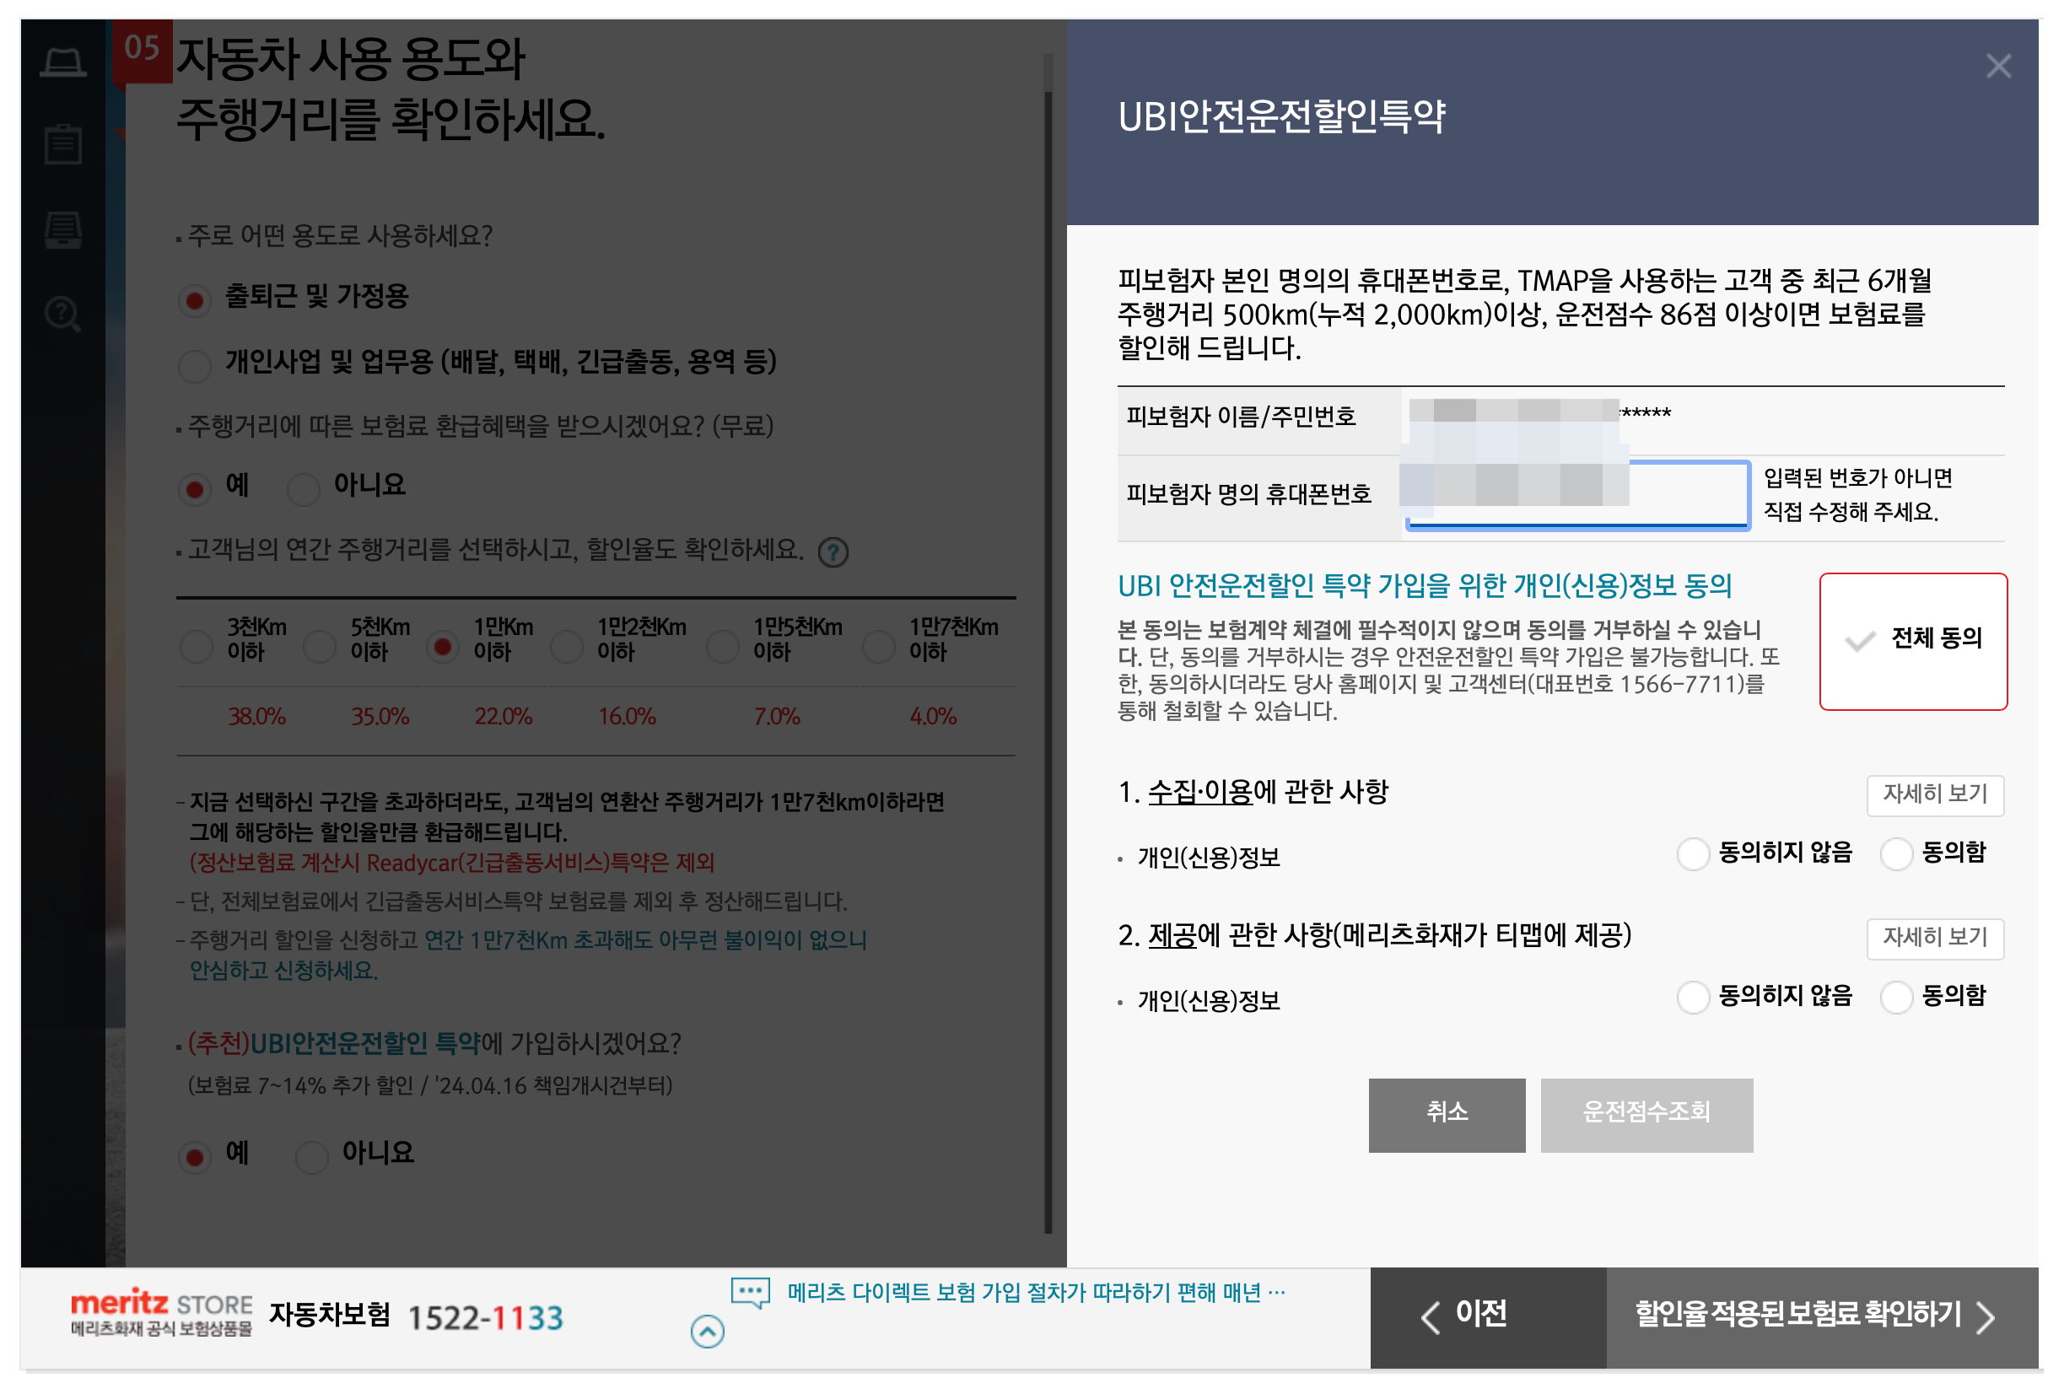The height and width of the screenshot is (1383, 2048).
Task: Open the question mark help icon beside 할인율
Action: 833,552
